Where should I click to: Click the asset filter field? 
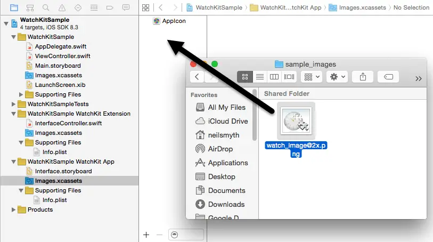[186, 235]
